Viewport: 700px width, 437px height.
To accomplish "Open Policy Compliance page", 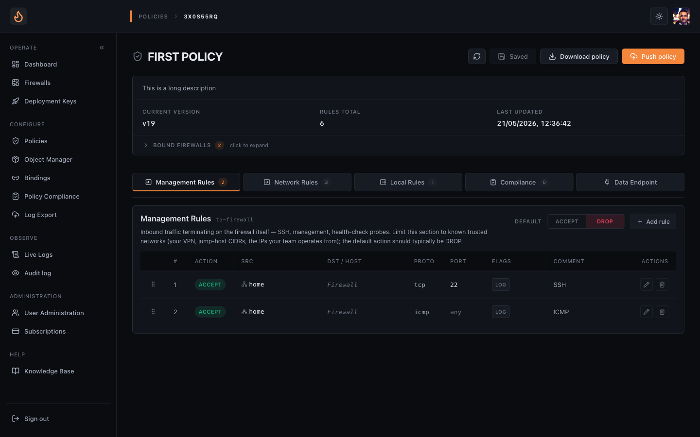I will (58, 196).
